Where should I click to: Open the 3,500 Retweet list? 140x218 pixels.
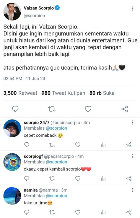[x=20, y=93]
